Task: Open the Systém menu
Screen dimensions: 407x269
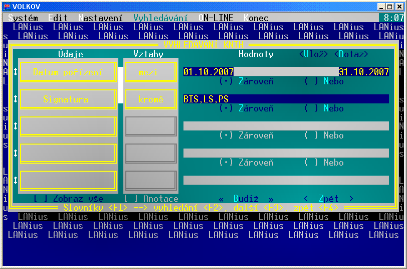Action: coord(23,18)
